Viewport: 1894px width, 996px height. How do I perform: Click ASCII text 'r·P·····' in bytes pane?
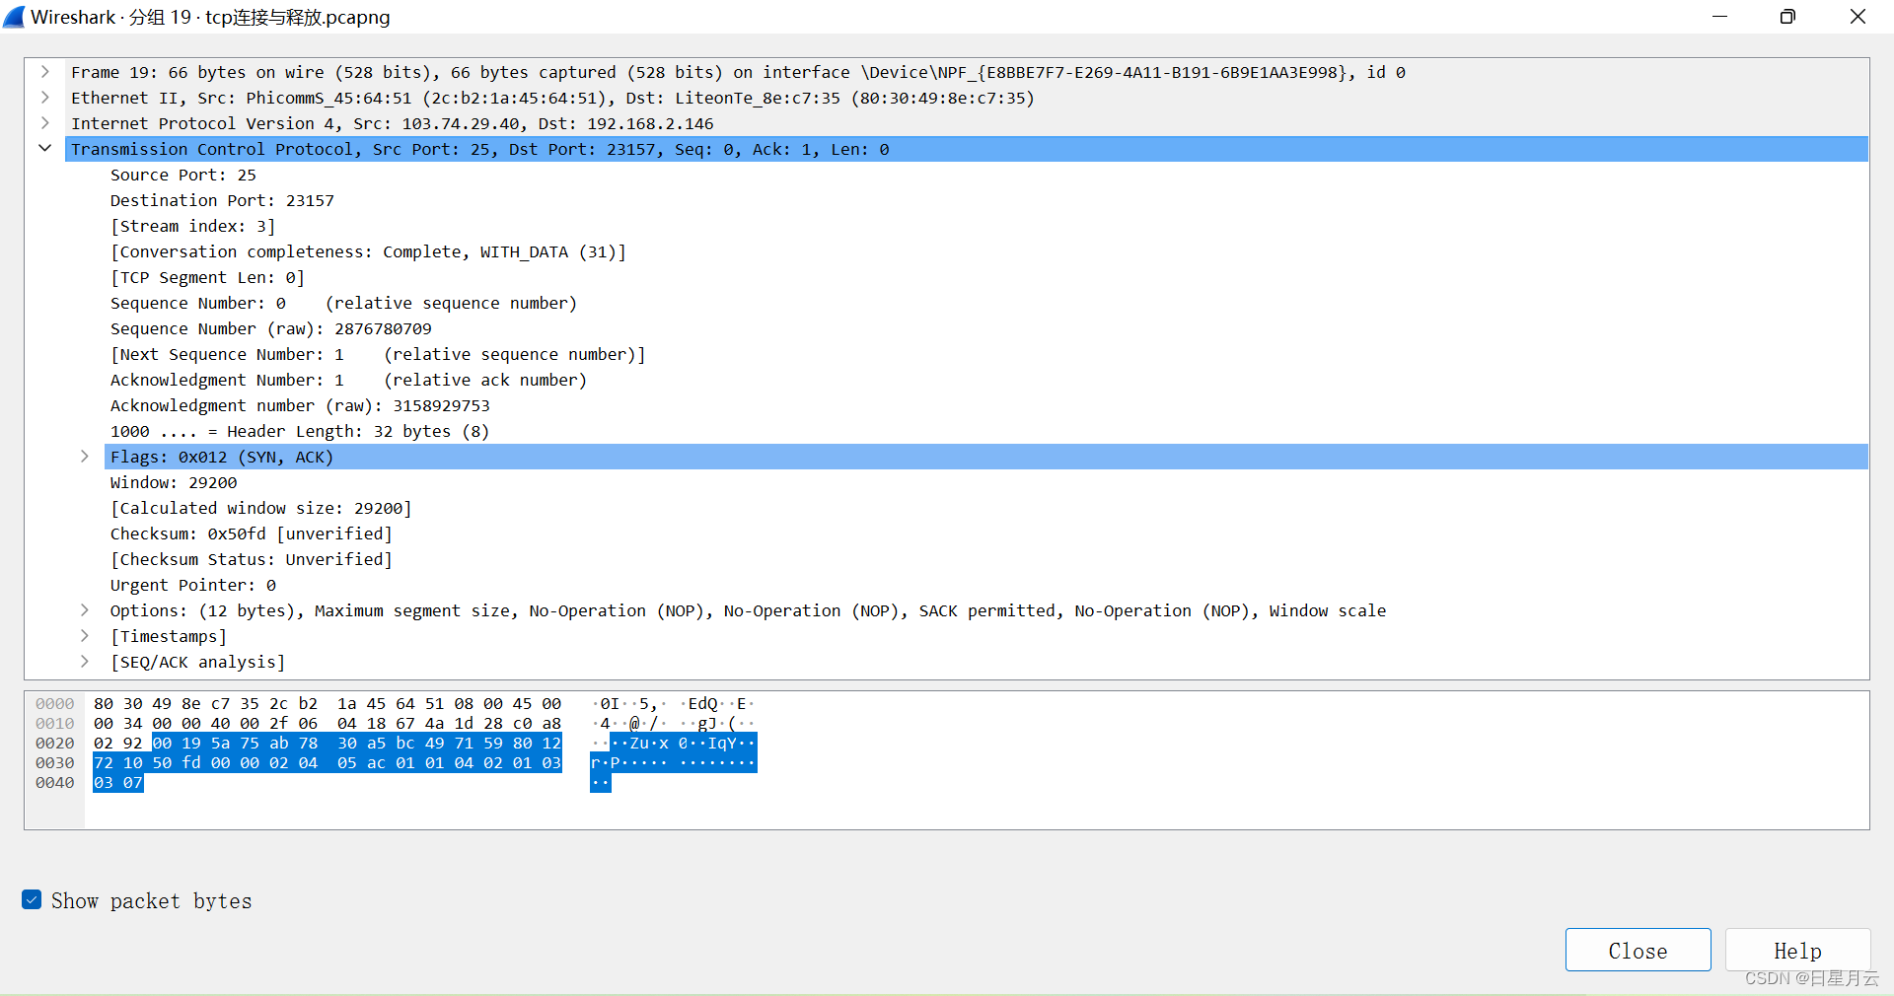629,762
